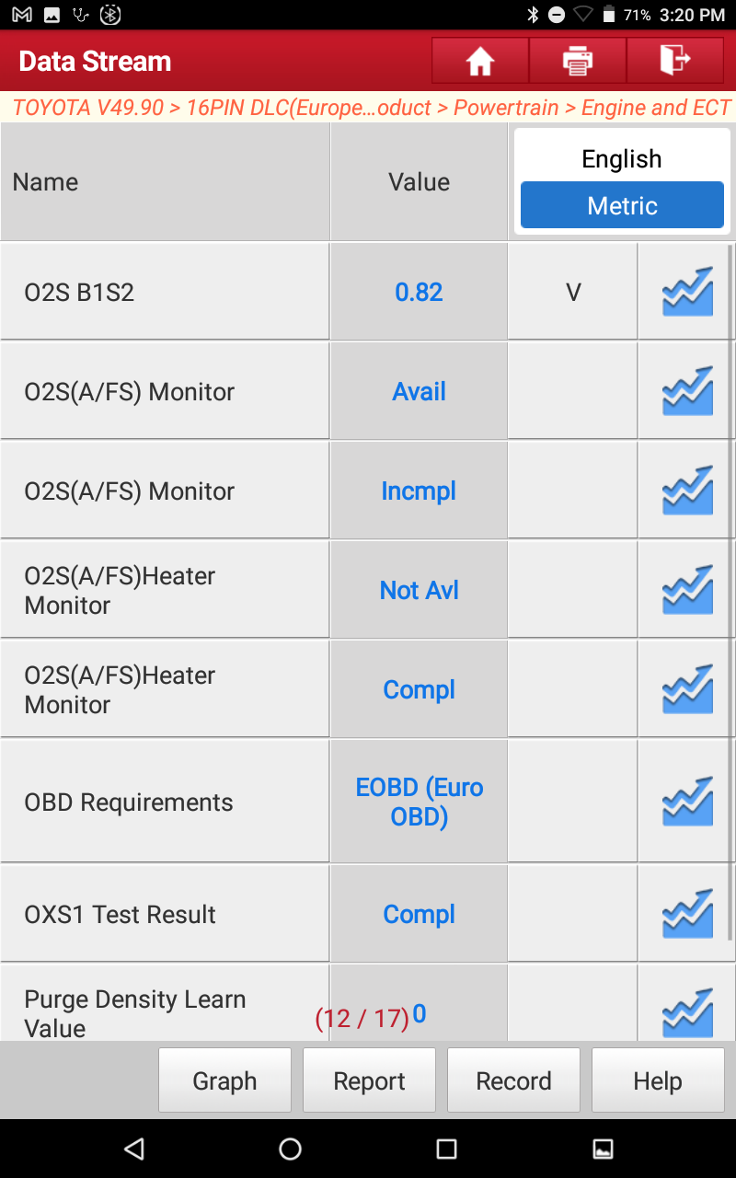
Task: Open graph icon beside Not Avl value
Action: click(687, 590)
